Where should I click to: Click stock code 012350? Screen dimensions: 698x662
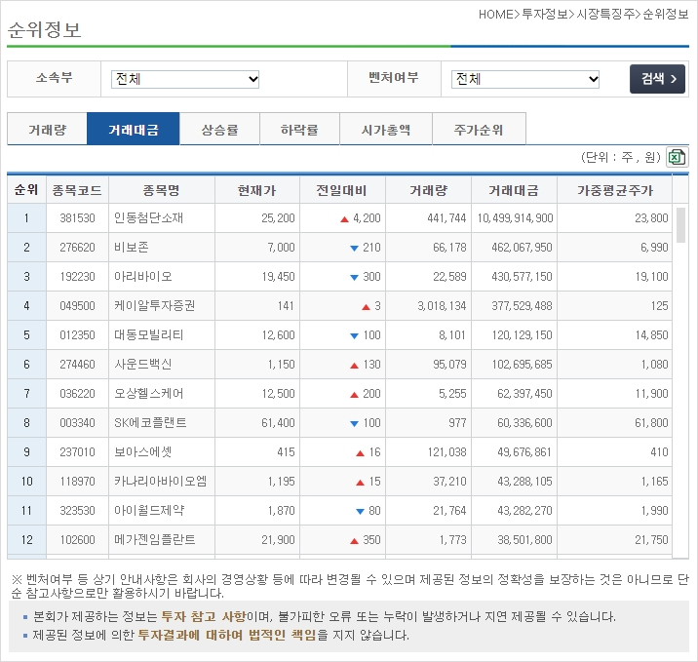coord(77,334)
